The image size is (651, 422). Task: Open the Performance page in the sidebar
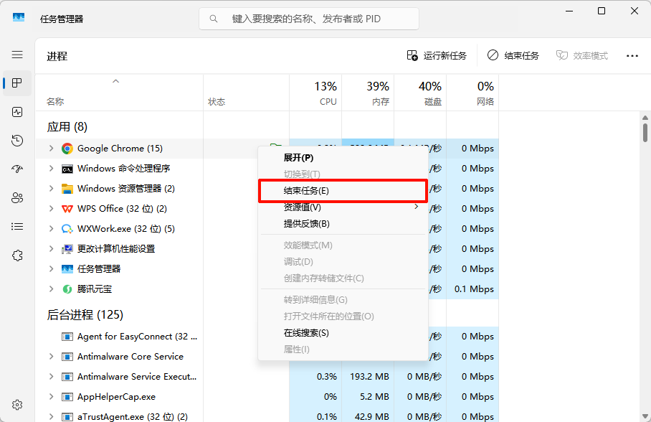pyautogui.click(x=17, y=112)
